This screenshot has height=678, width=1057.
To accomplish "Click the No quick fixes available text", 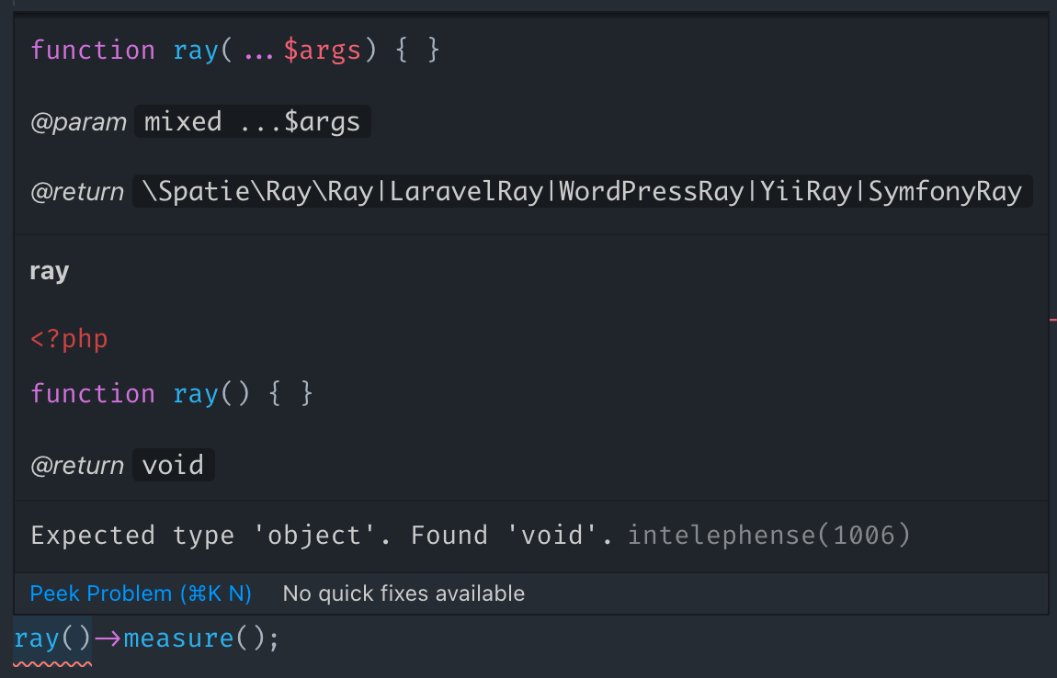I will (x=403, y=593).
